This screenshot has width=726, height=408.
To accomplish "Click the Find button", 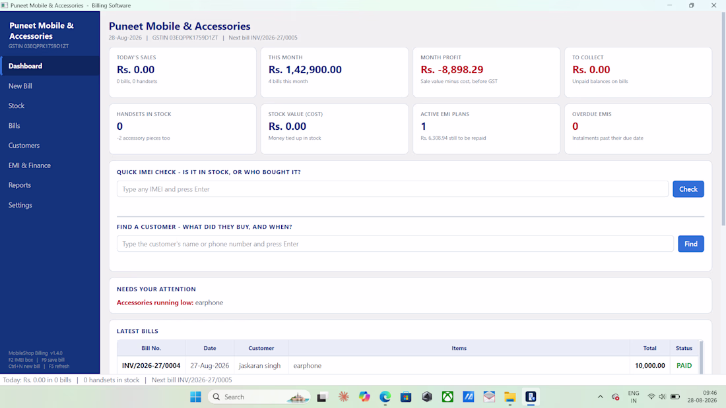I will click(691, 244).
